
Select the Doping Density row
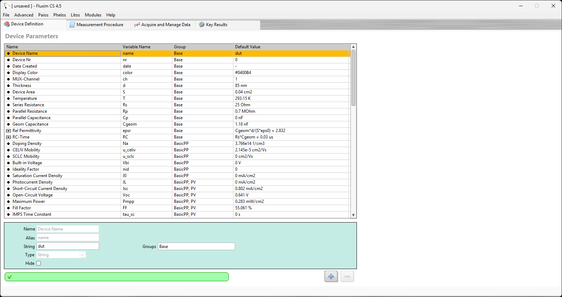(x=177, y=143)
